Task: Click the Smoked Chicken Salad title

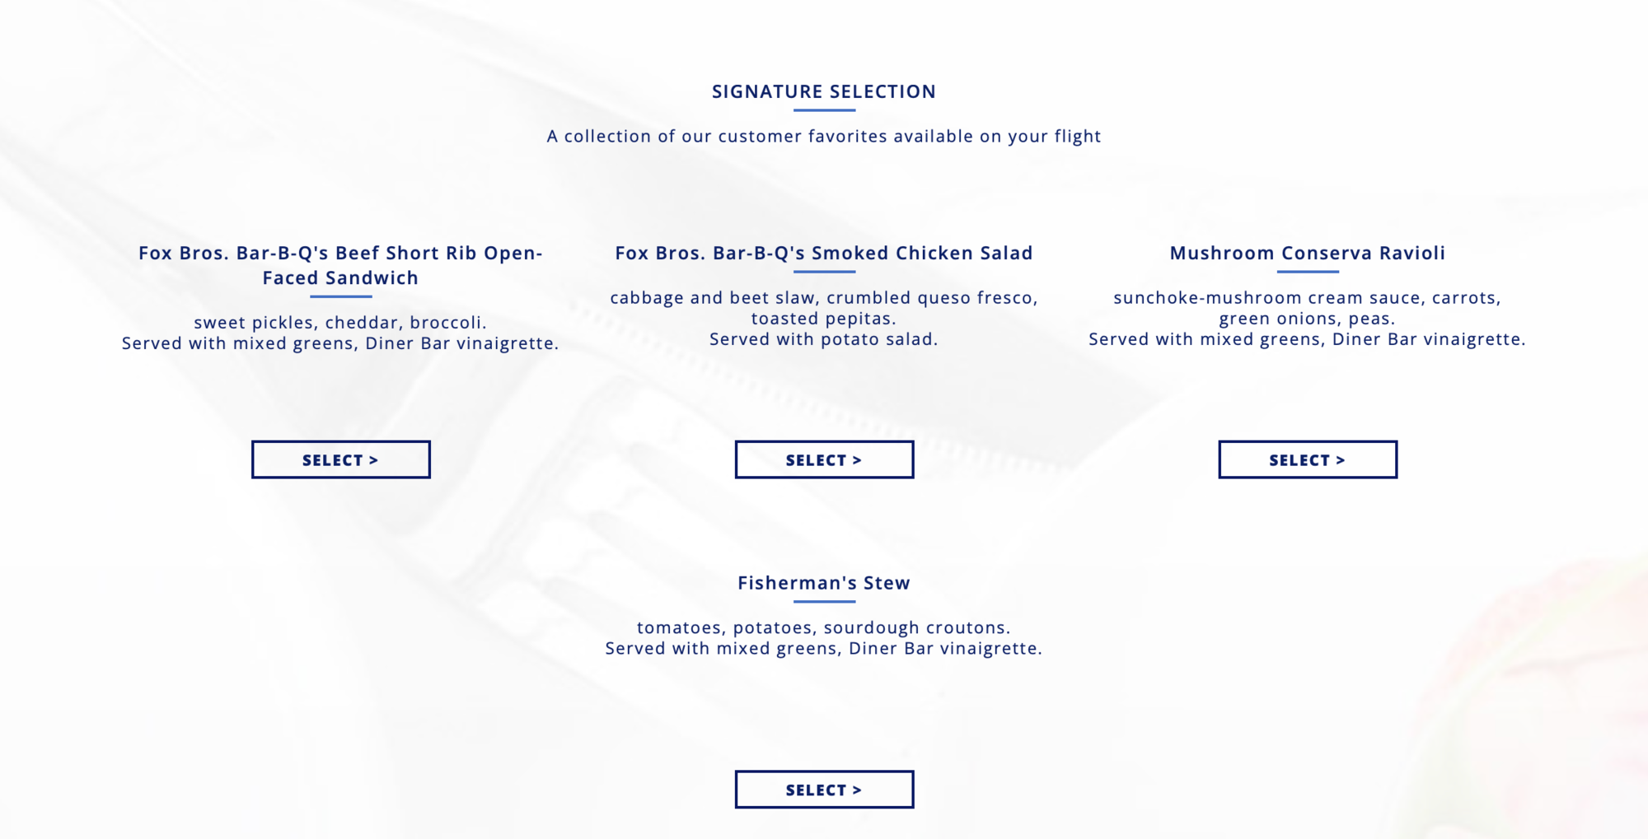Action: [x=824, y=253]
